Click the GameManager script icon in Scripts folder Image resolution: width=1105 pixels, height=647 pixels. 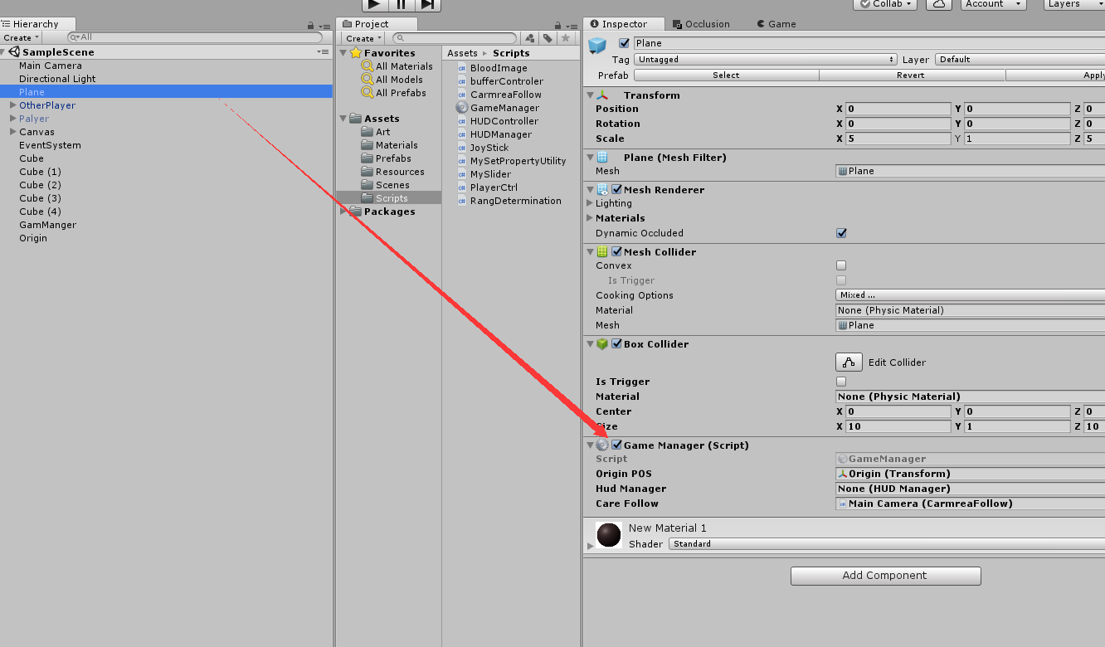[462, 107]
